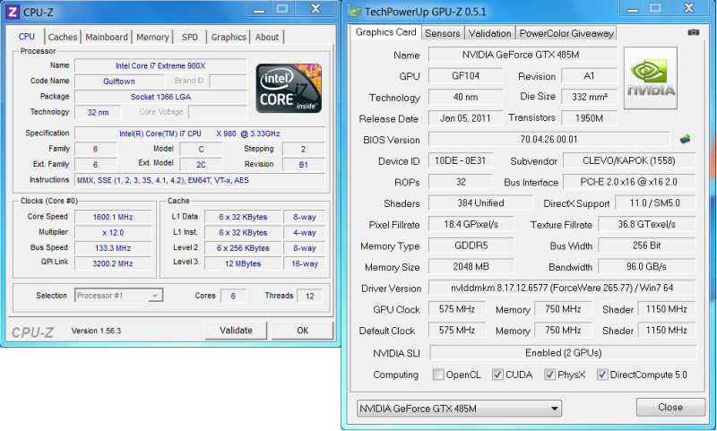Click the Validate button in CPU-Z

point(236,330)
